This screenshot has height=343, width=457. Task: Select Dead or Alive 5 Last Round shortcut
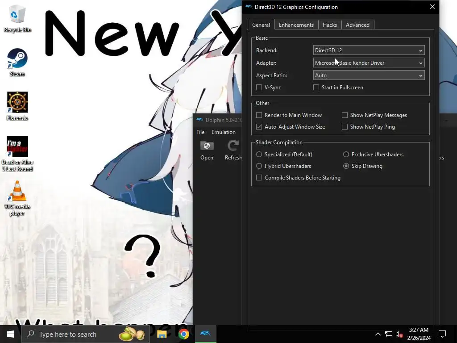[x=17, y=154]
